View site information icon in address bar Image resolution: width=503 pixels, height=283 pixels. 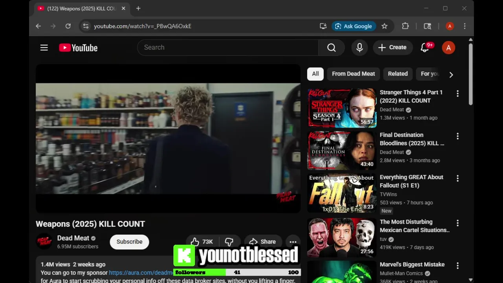click(86, 26)
